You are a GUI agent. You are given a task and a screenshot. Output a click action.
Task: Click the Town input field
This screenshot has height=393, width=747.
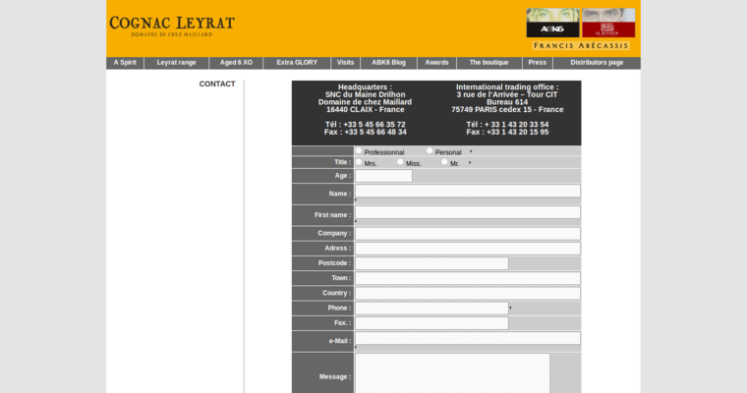468,278
